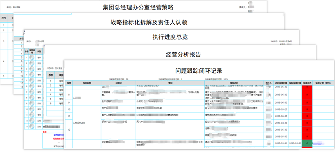Click the row 4 status ball in 执行进度总览
The height and width of the screenshot is (152, 335).
point(32,75)
